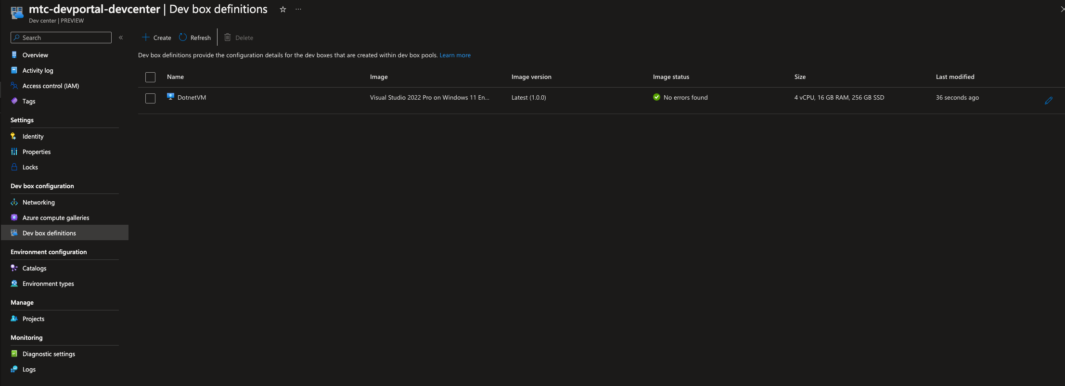Open the Catalogs section

(x=34, y=268)
